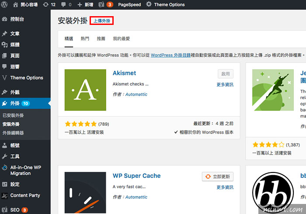Click the 頁面 pages icon

tap(4, 56)
